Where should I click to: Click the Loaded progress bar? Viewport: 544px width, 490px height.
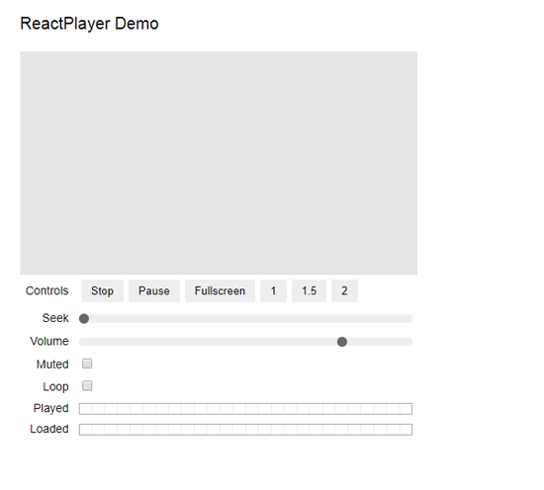pos(245,430)
